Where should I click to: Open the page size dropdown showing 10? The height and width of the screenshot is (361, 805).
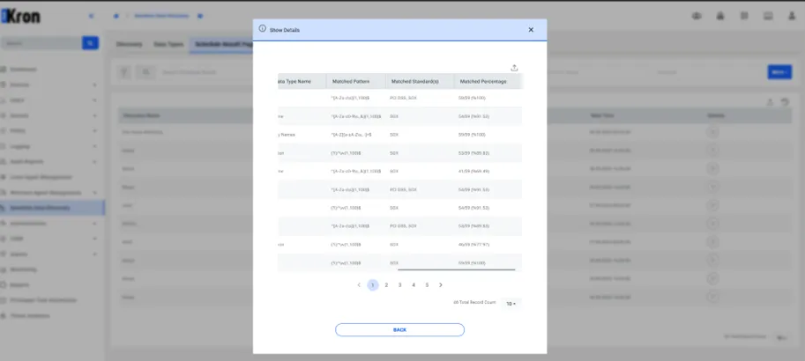click(511, 304)
